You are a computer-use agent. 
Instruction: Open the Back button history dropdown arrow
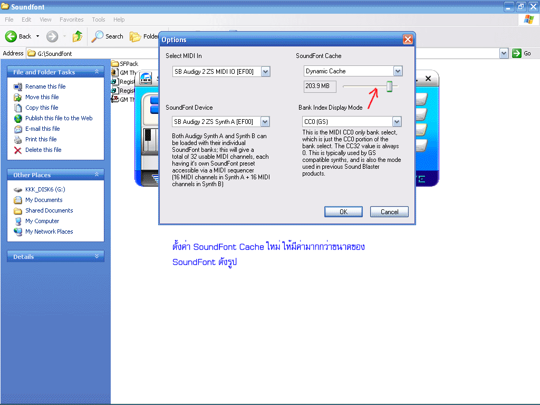pyautogui.click(x=37, y=36)
